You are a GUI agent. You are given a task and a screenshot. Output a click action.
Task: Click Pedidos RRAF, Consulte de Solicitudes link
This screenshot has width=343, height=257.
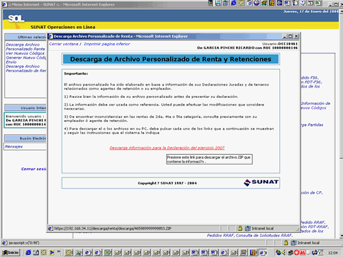point(250,235)
